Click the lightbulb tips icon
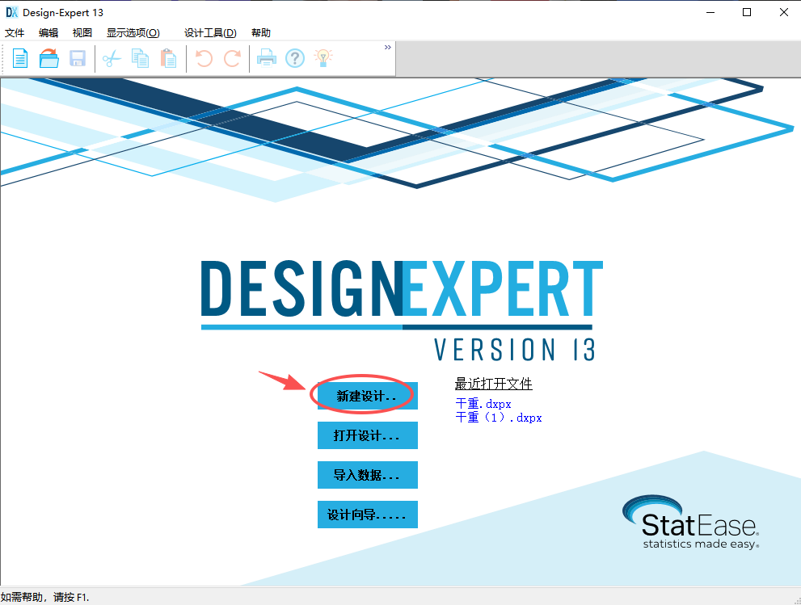Viewport: 801px width, 605px height. tap(323, 58)
